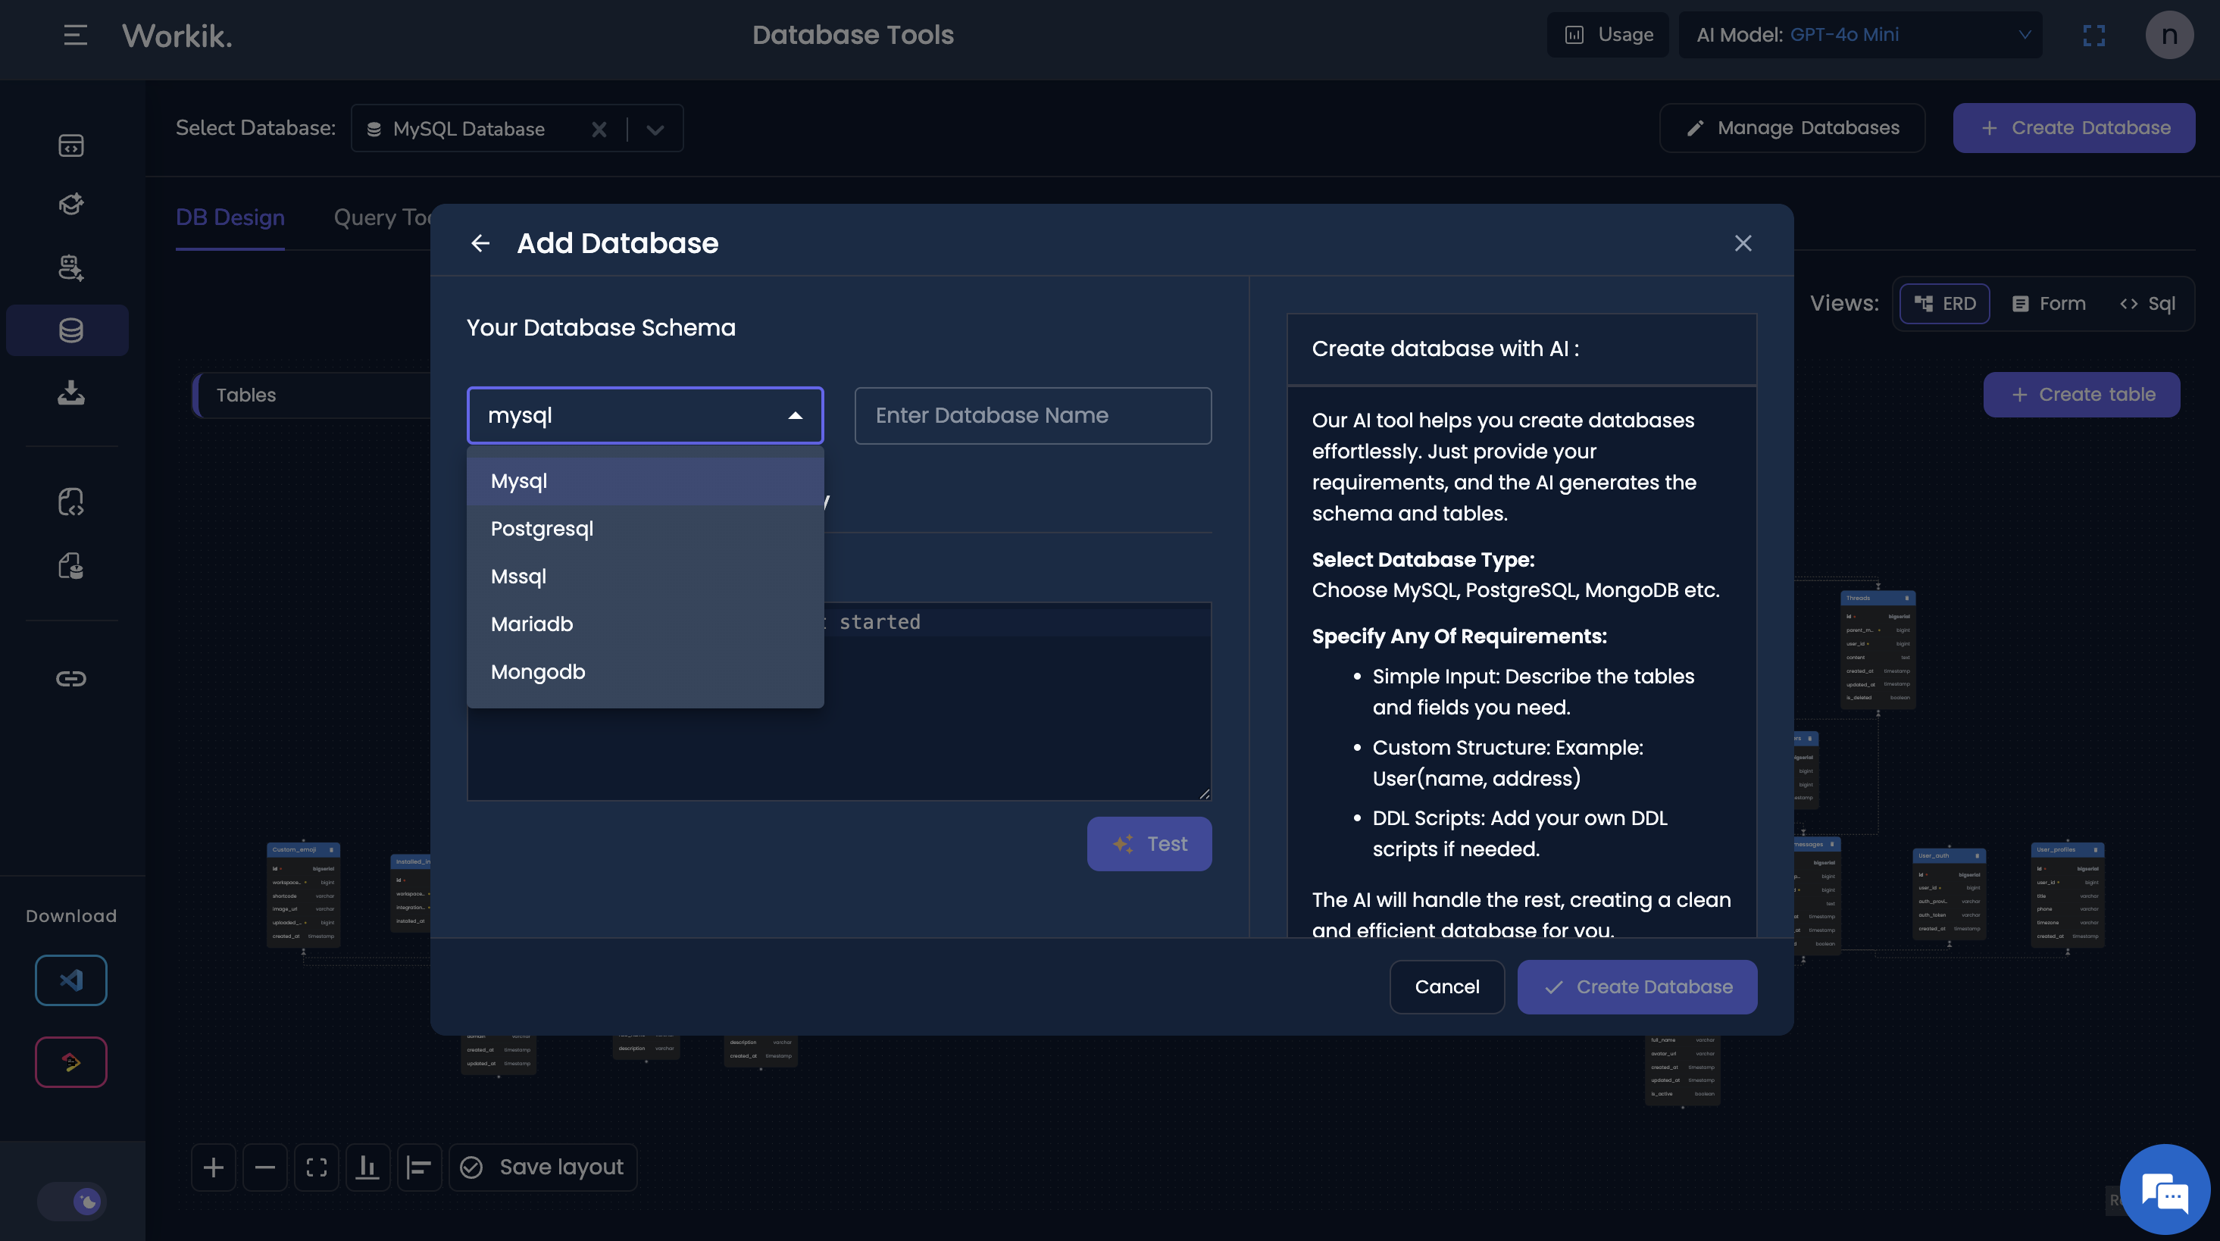Viewport: 2220px width, 1241px height.
Task: Open the chat support bubble
Action: (x=2165, y=1189)
